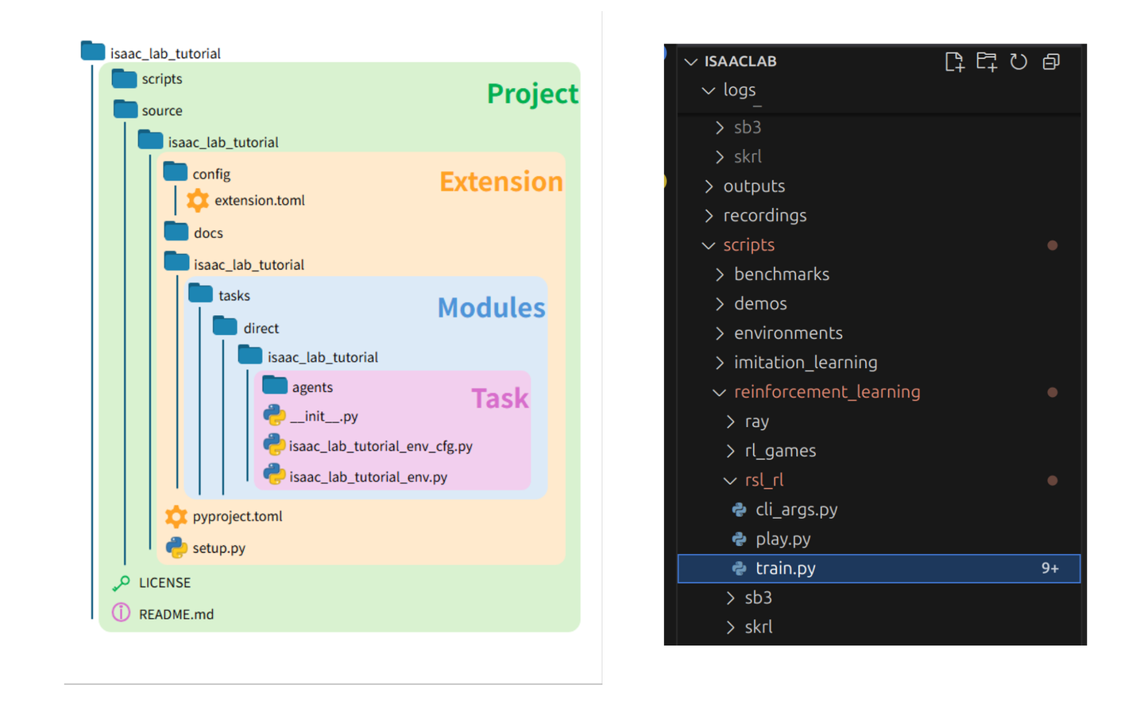The image size is (1144, 707).
Task: Collapse the ISAACLAB root section
Action: tap(691, 62)
